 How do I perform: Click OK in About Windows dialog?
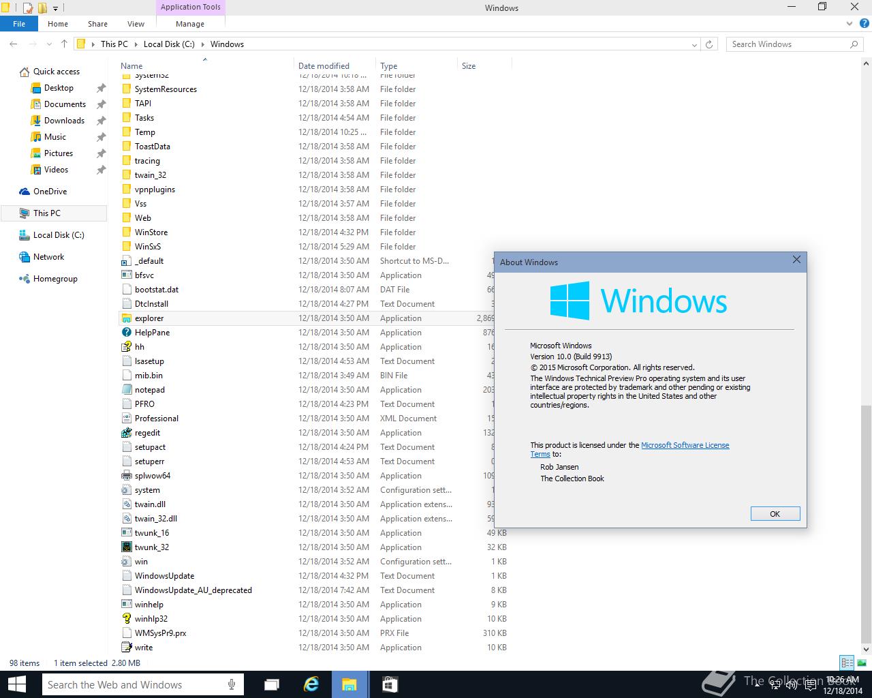[775, 514]
